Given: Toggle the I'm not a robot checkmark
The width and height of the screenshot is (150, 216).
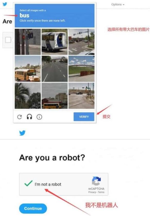Looking at the screenshot, I should [28, 183].
